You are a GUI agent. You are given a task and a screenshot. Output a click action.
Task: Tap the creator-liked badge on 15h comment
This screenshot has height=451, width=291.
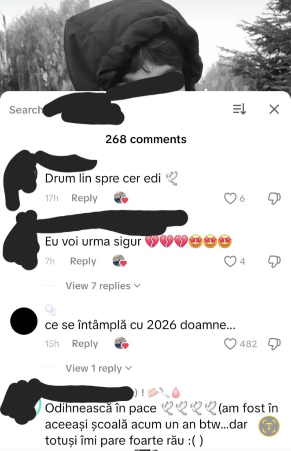pos(122,344)
